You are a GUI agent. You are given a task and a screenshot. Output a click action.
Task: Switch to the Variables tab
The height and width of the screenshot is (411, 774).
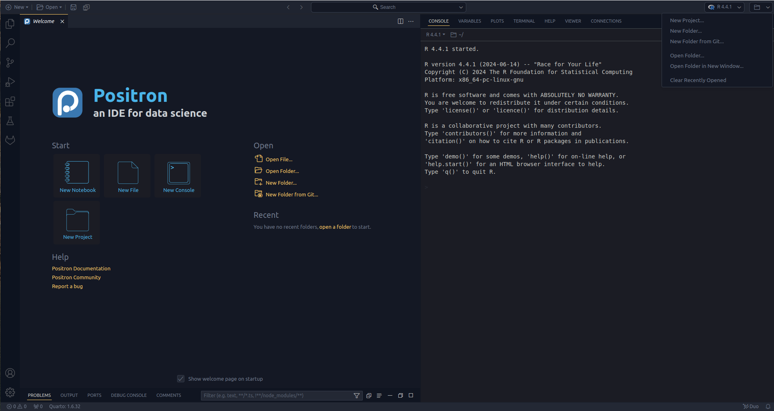[469, 21]
